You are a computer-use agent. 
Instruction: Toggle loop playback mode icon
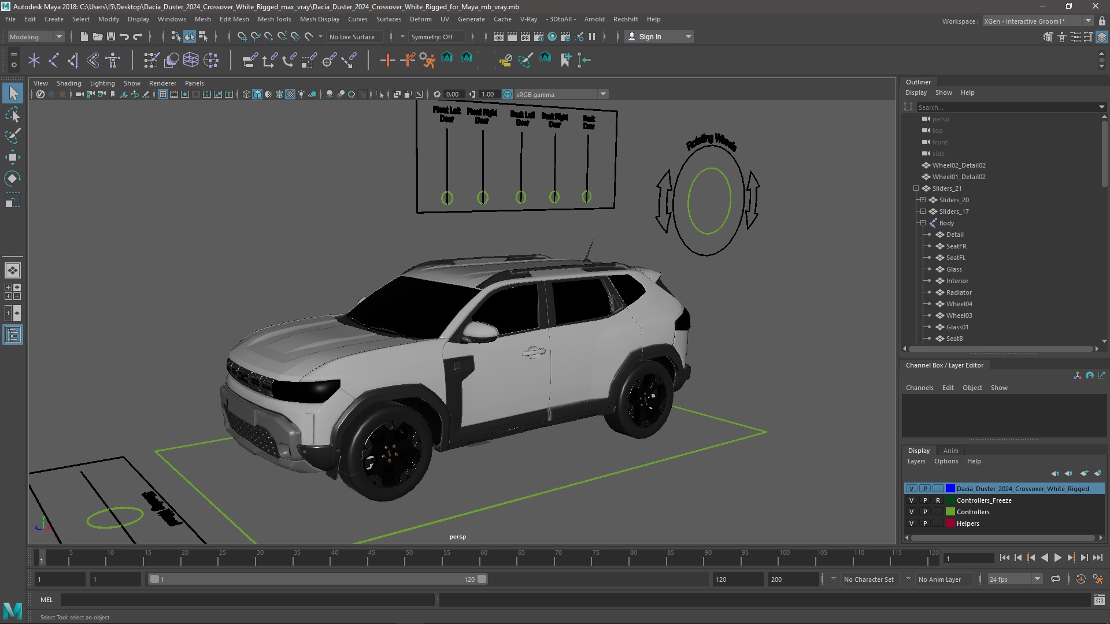coord(1056,579)
